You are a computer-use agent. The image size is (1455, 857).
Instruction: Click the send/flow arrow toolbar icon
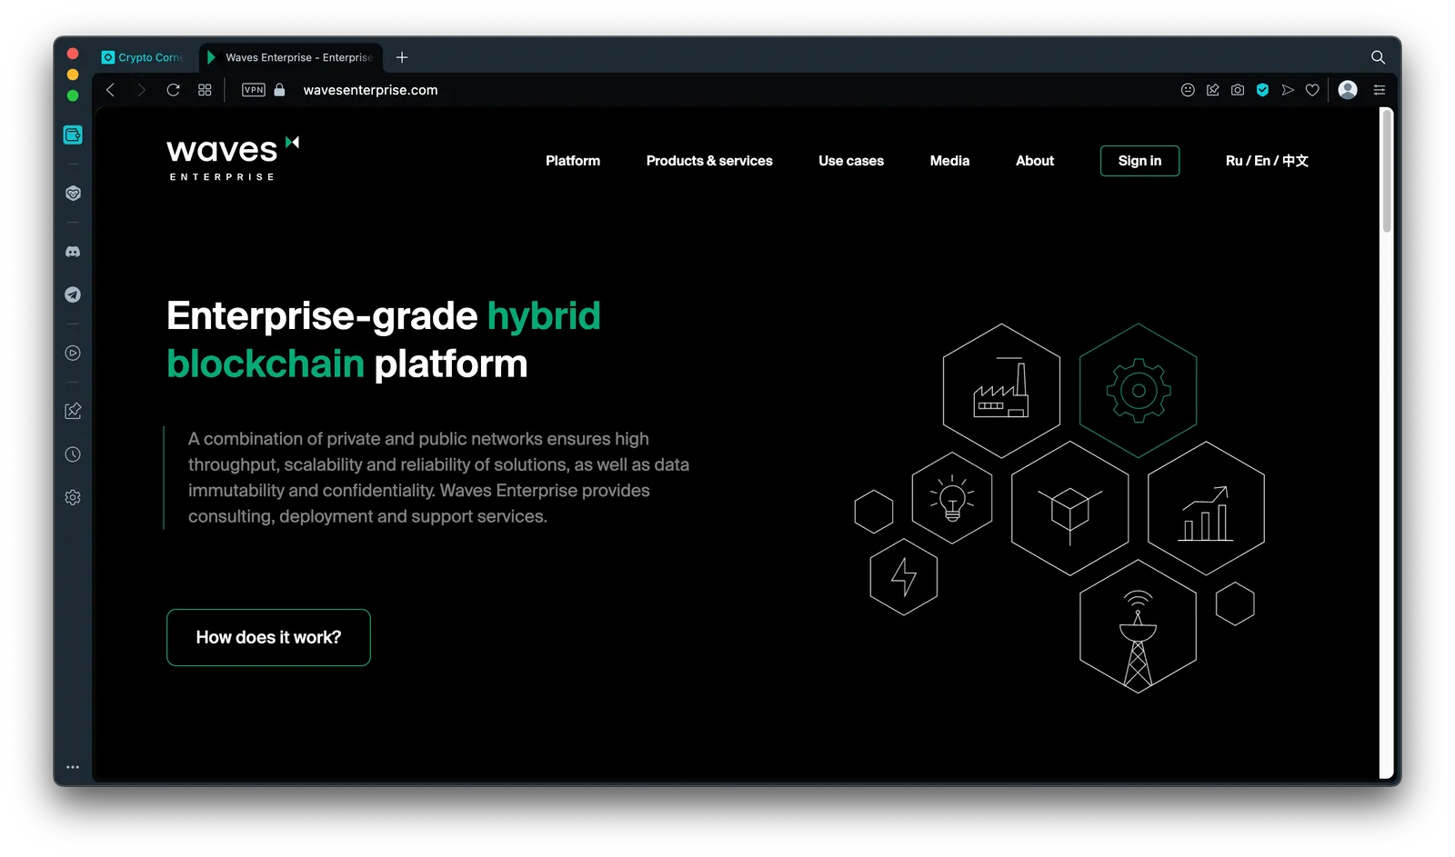click(x=1288, y=90)
